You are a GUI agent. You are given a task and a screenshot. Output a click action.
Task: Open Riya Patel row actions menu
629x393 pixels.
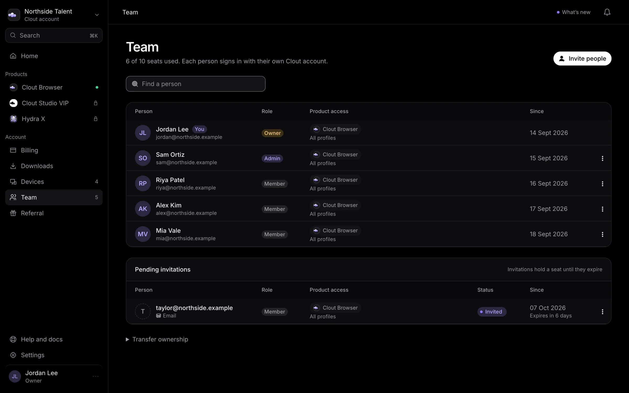[x=602, y=184]
